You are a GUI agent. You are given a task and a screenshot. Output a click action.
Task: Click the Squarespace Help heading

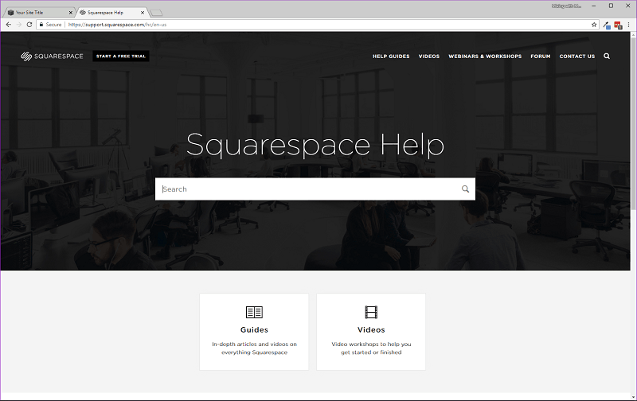point(315,144)
